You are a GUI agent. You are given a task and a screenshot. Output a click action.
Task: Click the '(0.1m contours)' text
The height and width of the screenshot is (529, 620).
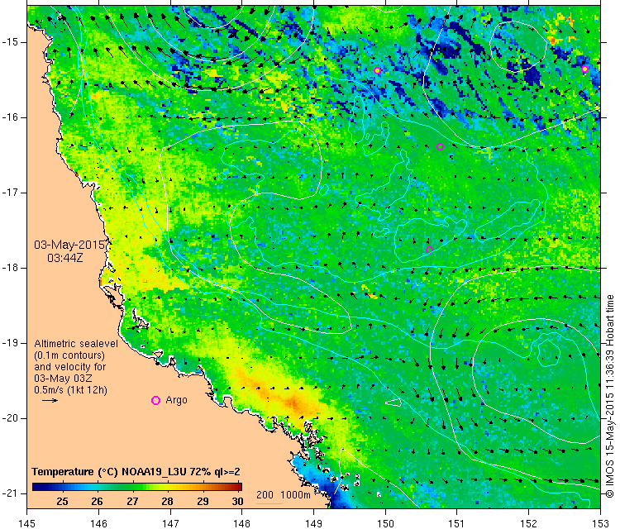click(69, 355)
